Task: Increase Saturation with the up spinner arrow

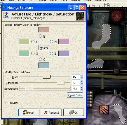Action: tap(82, 87)
